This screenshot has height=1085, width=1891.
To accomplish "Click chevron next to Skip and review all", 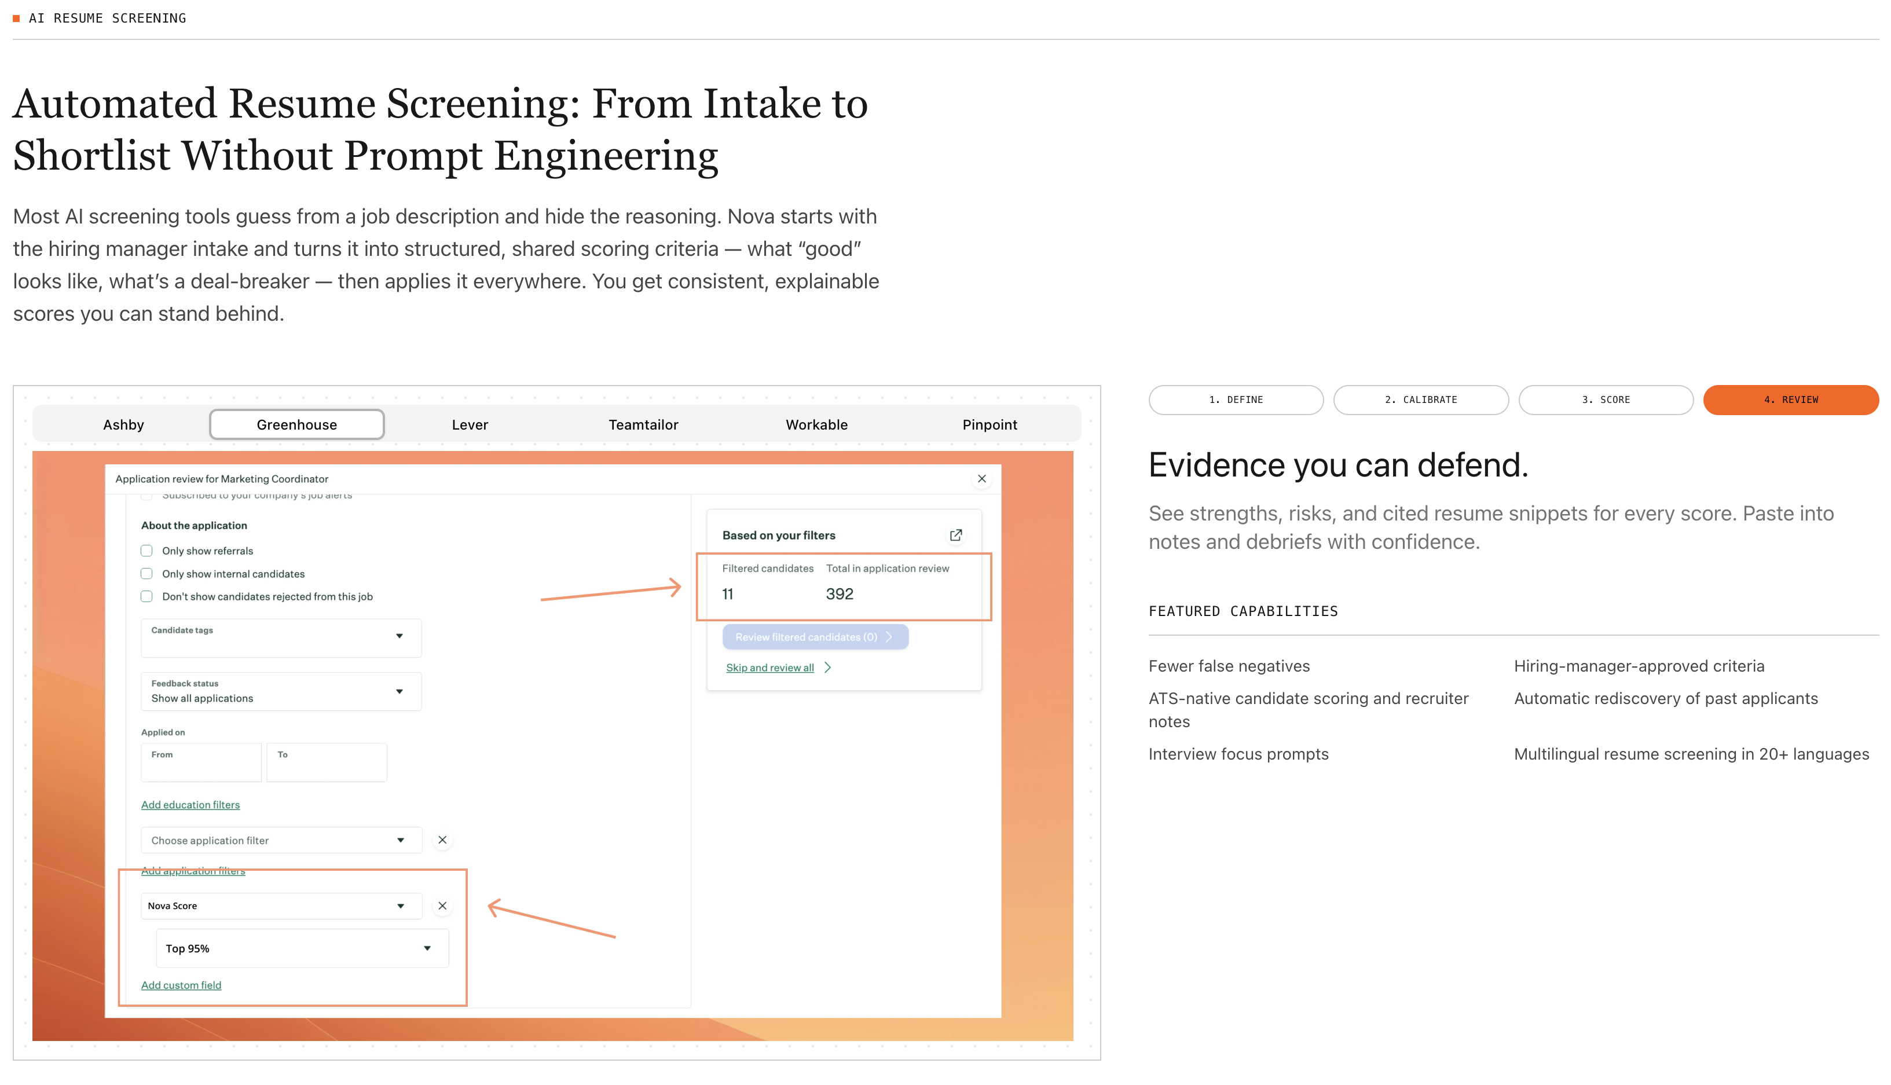I will click(828, 668).
